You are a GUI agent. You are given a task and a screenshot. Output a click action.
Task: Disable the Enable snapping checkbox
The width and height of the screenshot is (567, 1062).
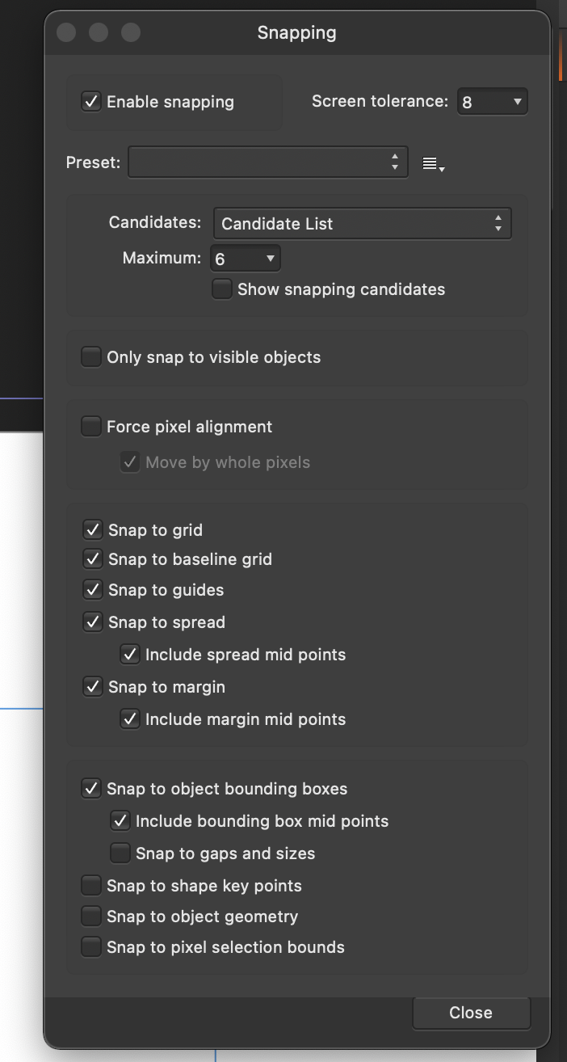[x=90, y=102]
